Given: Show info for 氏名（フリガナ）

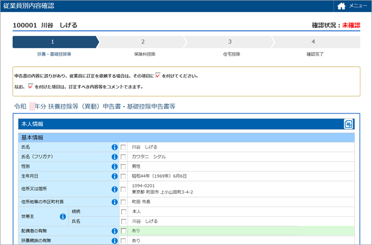Looking at the screenshot, I should [115, 157].
